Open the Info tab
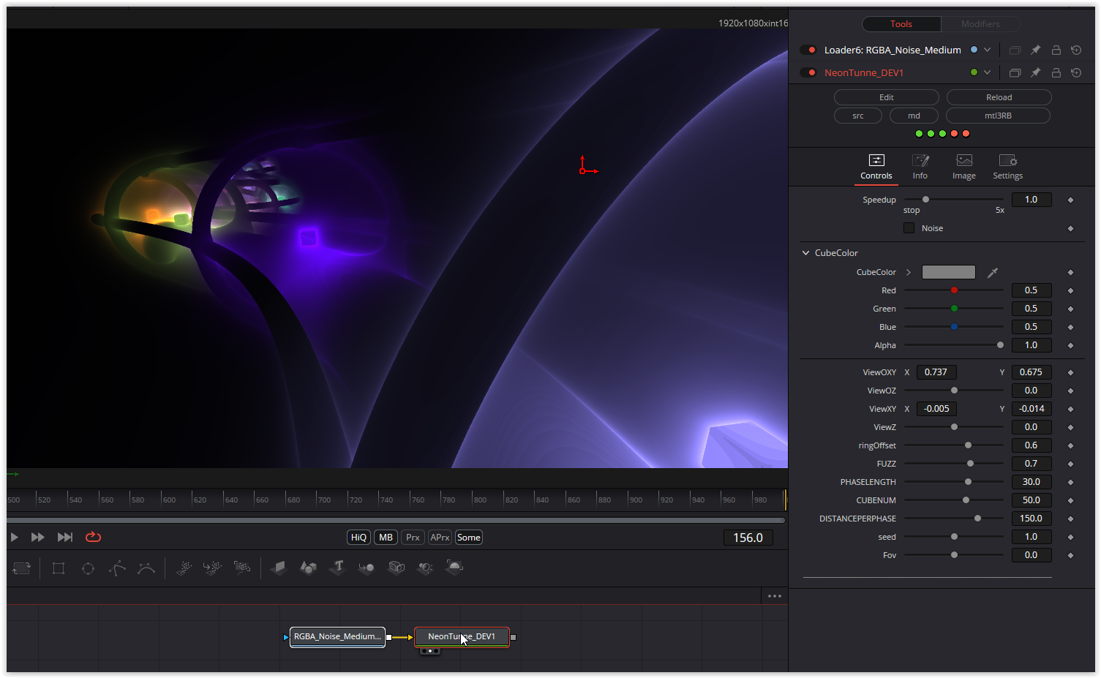1101x678 pixels. click(920, 167)
